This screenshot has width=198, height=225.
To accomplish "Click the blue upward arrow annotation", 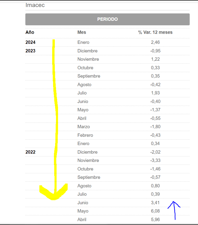I will (174, 210).
